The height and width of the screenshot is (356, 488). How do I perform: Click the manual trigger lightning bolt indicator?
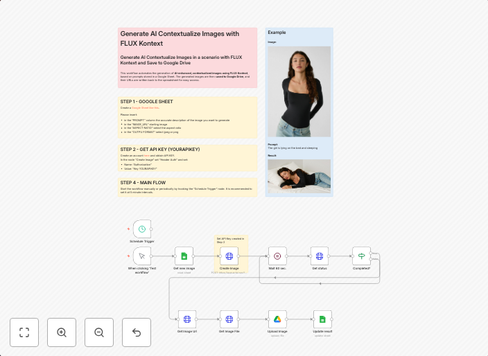tap(128, 256)
